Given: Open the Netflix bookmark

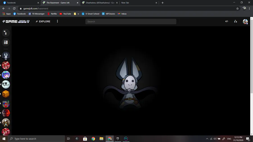Looking at the screenshot, I should tap(52, 14).
